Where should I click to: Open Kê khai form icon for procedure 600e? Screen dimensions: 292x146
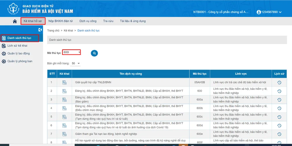[64, 134]
